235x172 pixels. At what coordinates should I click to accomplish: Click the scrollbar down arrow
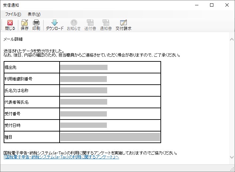pos(232,157)
